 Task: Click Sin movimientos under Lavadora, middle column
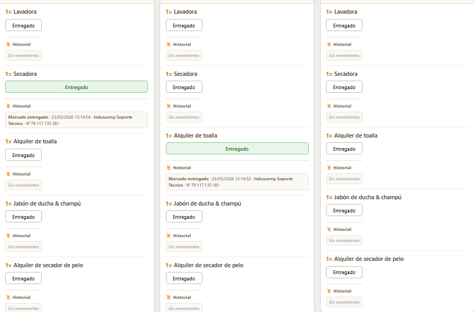[x=184, y=55]
